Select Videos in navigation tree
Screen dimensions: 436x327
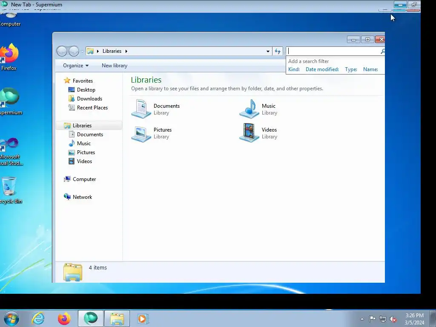[84, 161]
